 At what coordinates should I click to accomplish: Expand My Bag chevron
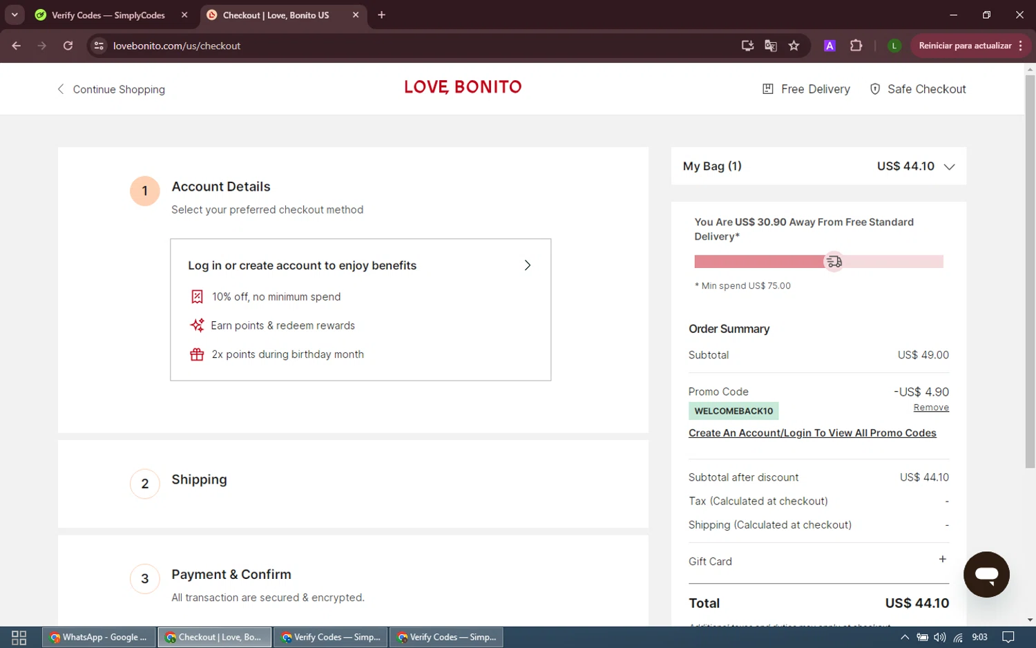(x=949, y=166)
